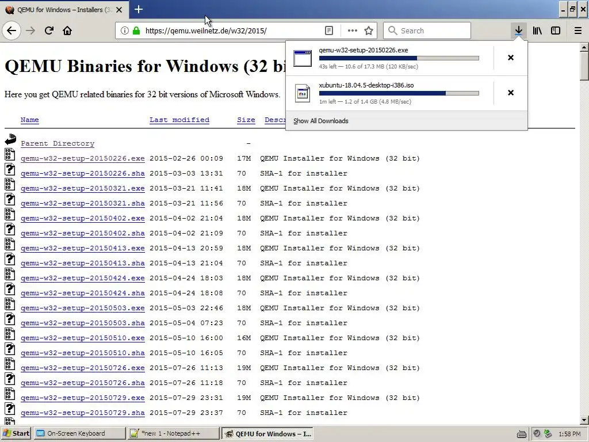Sort listing by Size column

[x=246, y=120]
